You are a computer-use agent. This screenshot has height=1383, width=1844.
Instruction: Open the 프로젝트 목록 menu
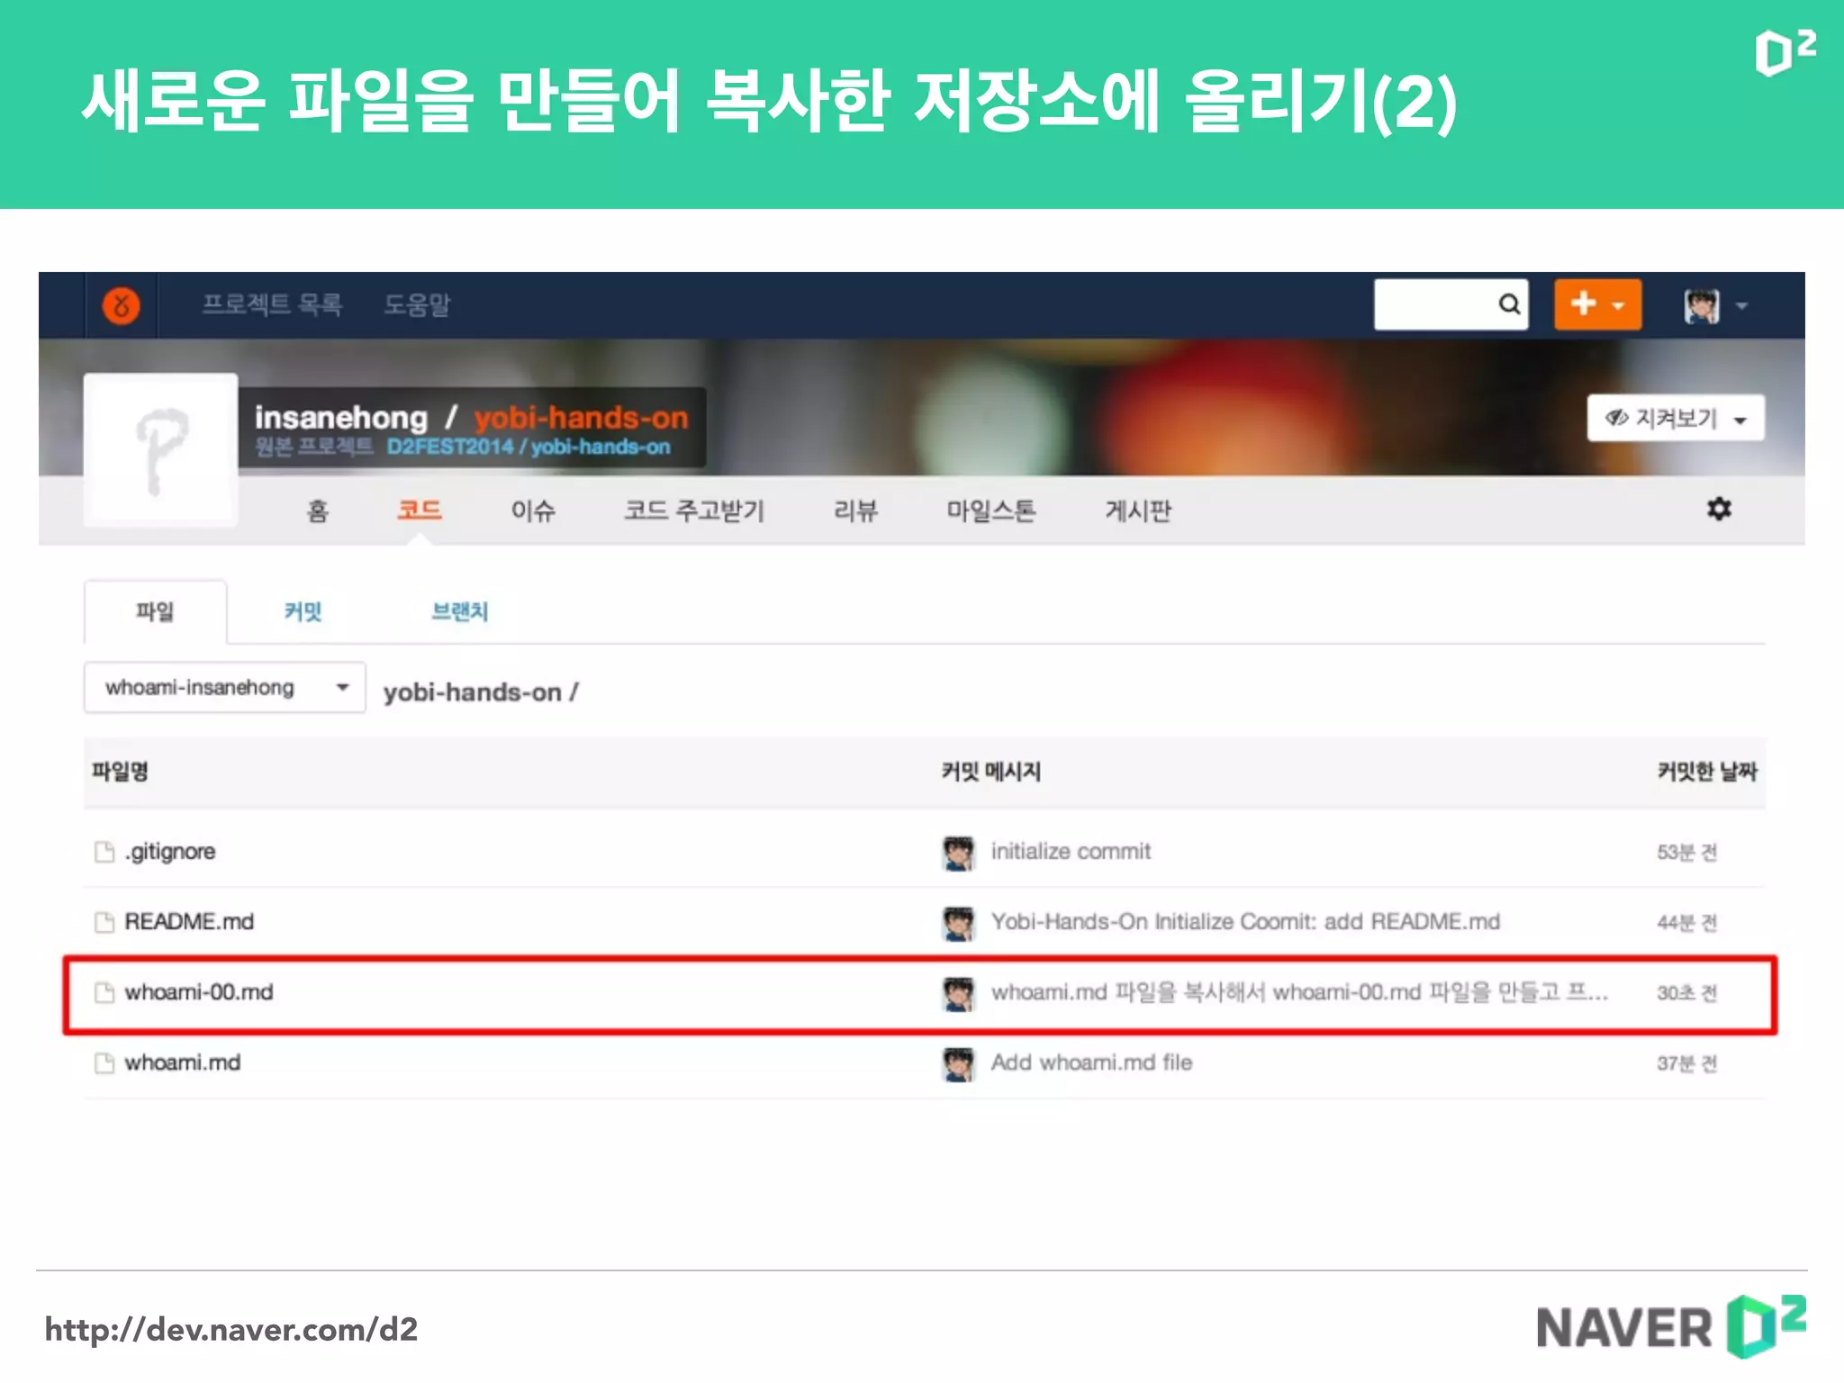[x=271, y=305]
